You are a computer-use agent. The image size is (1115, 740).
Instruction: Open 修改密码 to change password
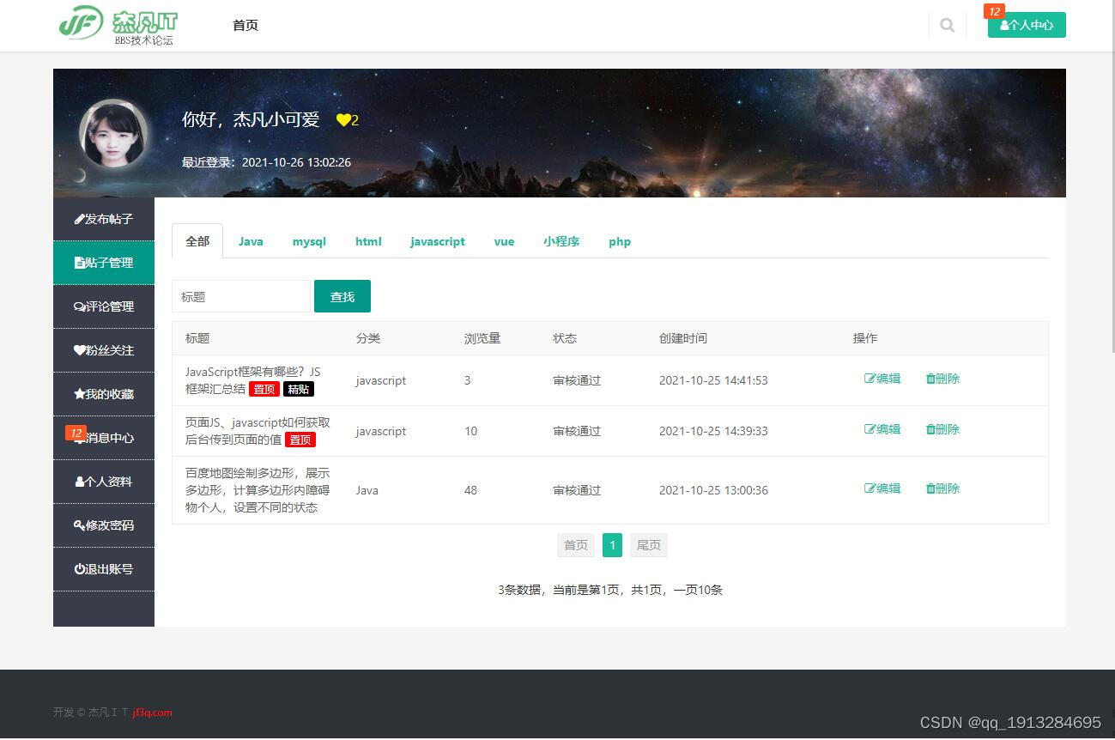pyautogui.click(x=103, y=525)
